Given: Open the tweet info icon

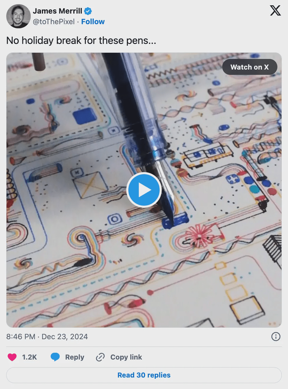Looking at the screenshot, I should pos(276,337).
